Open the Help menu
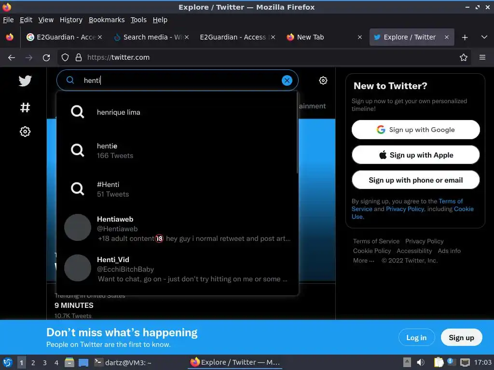Image resolution: width=494 pixels, height=370 pixels. pos(160,20)
